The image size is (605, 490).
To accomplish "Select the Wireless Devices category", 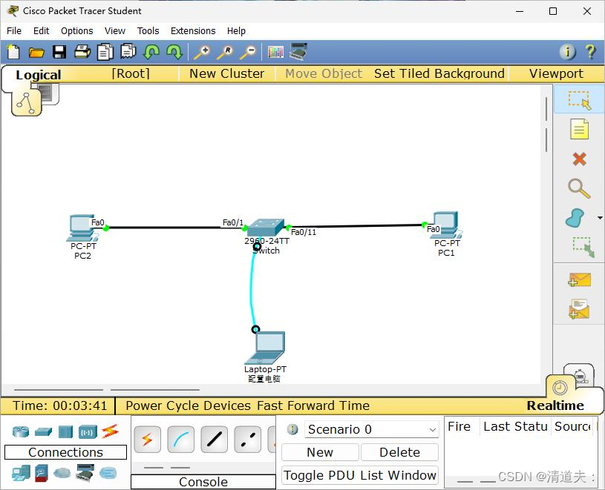I will [88, 432].
